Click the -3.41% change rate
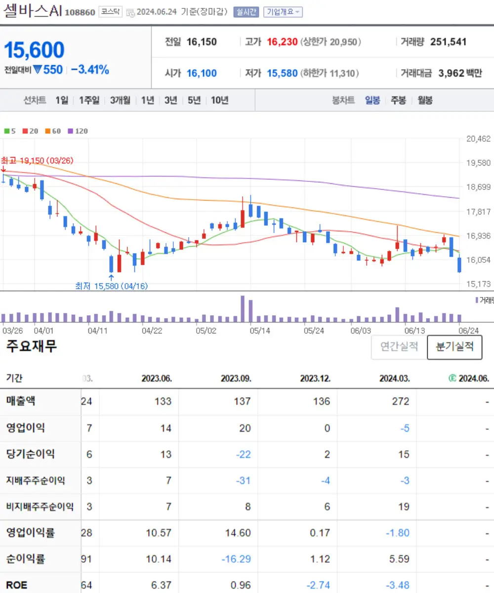Viewport: 494px width, 593px height. (90, 70)
